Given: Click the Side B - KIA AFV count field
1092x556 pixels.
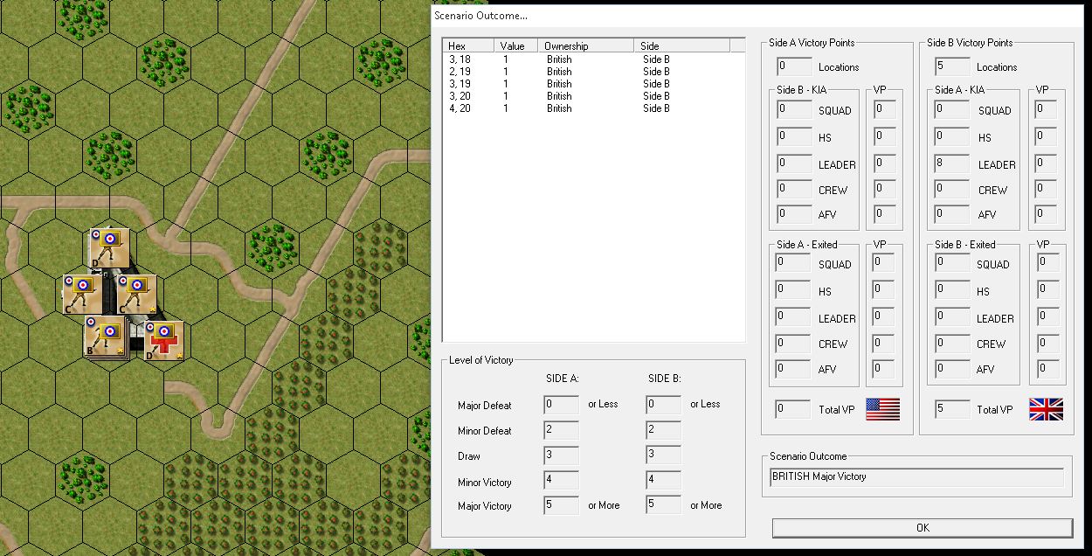Looking at the screenshot, I should tap(794, 214).
